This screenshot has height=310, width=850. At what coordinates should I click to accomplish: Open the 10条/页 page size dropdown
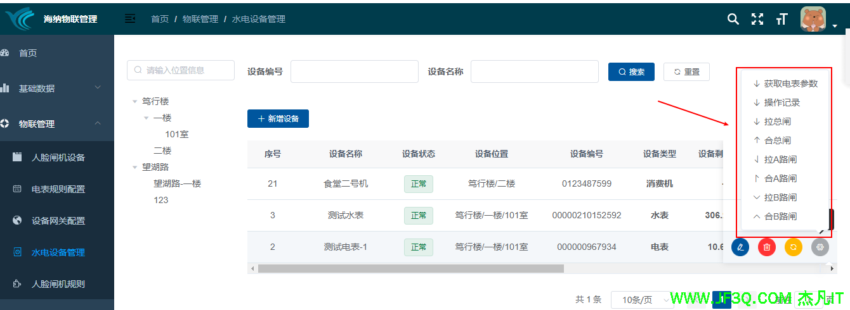coord(641,300)
